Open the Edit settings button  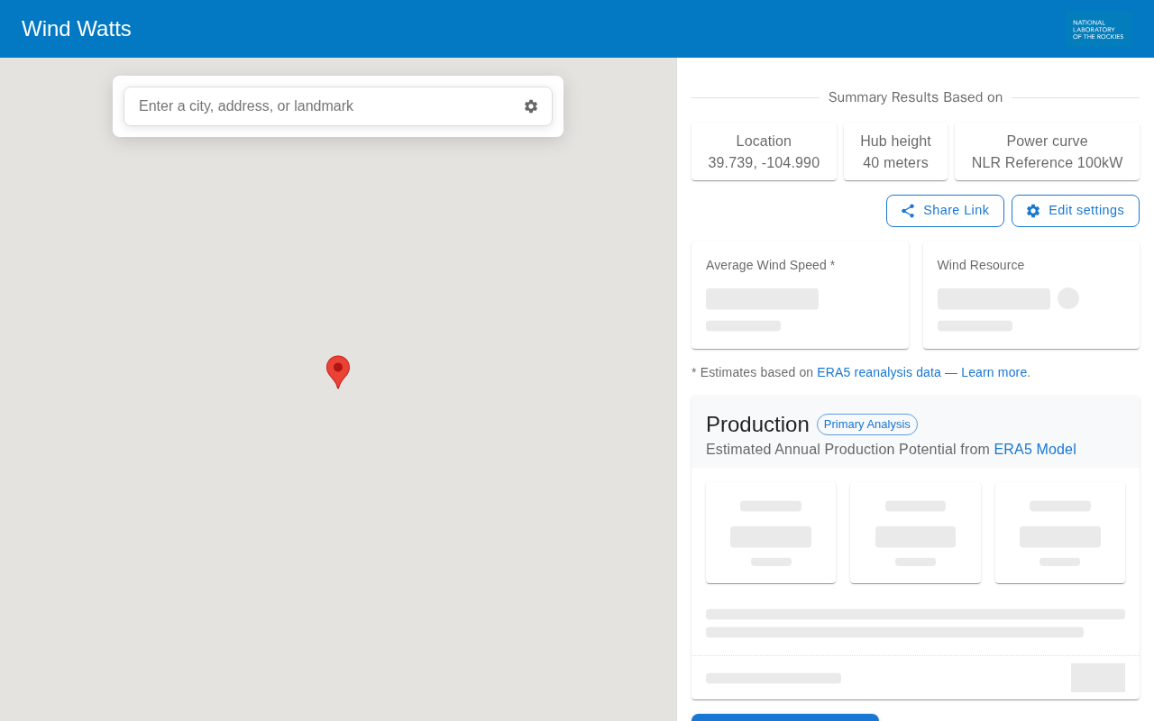(1076, 211)
